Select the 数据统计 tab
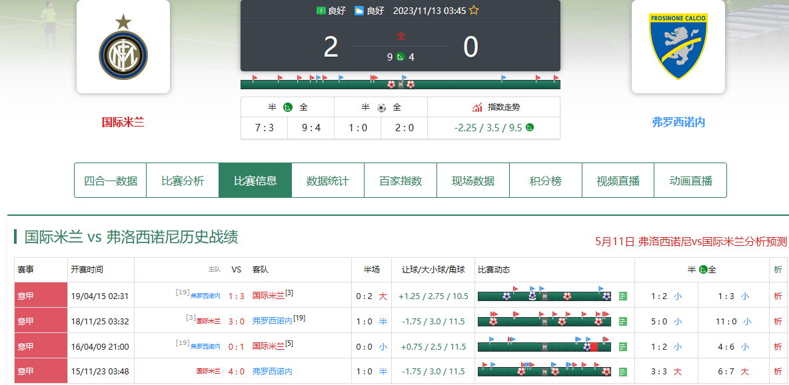This screenshot has height=385, width=789. click(x=328, y=181)
